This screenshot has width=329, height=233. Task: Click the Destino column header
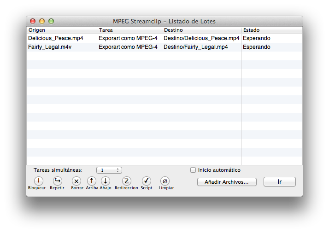(201, 30)
